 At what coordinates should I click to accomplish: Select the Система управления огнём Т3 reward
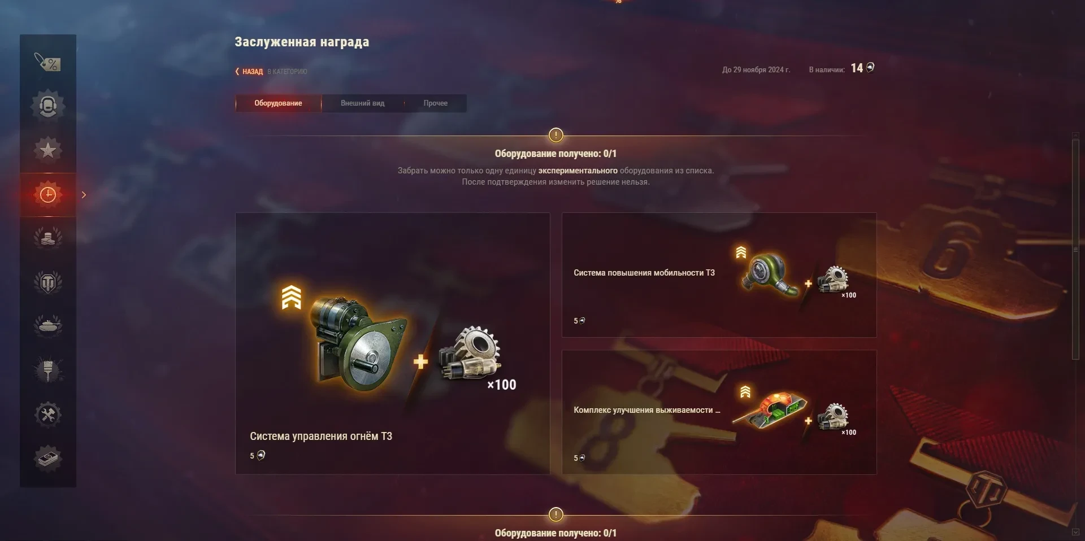click(393, 343)
